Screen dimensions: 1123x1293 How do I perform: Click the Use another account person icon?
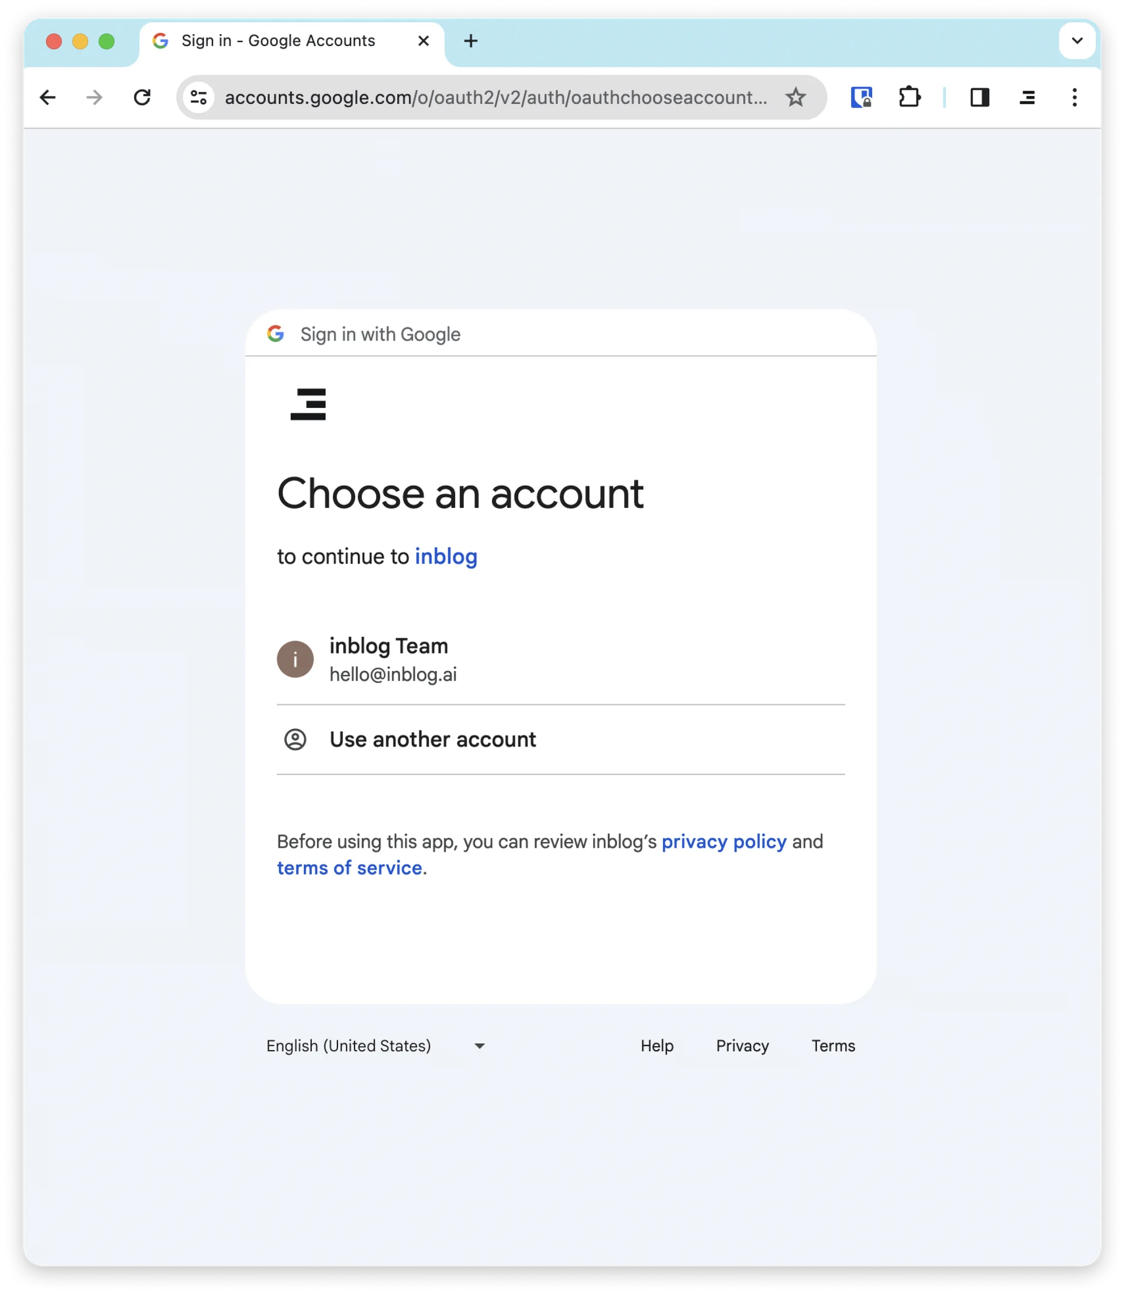coord(295,740)
